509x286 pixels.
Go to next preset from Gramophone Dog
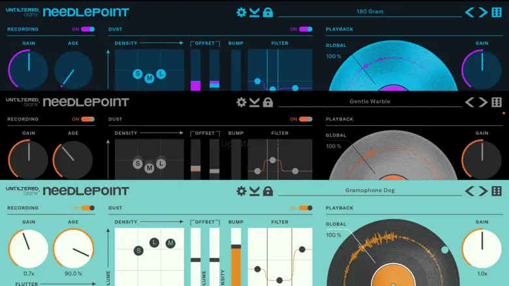click(x=483, y=191)
